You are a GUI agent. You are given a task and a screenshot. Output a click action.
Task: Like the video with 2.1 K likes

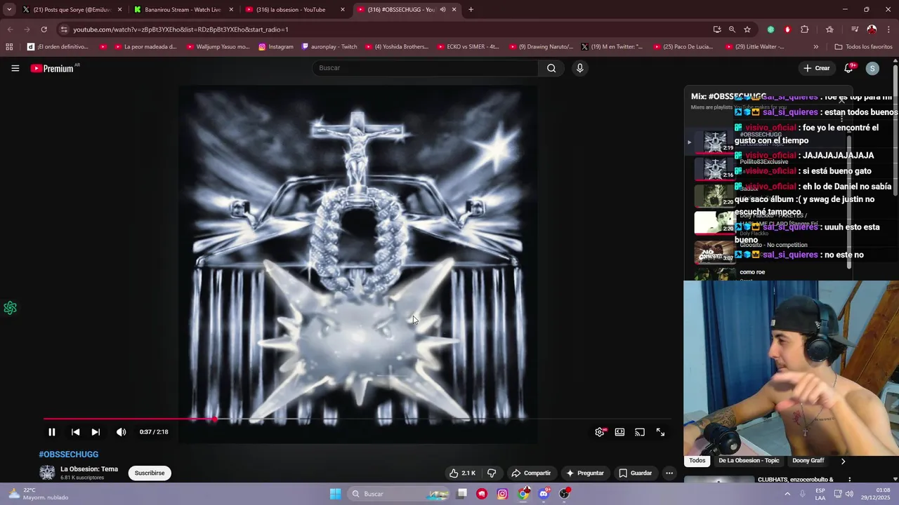462,473
